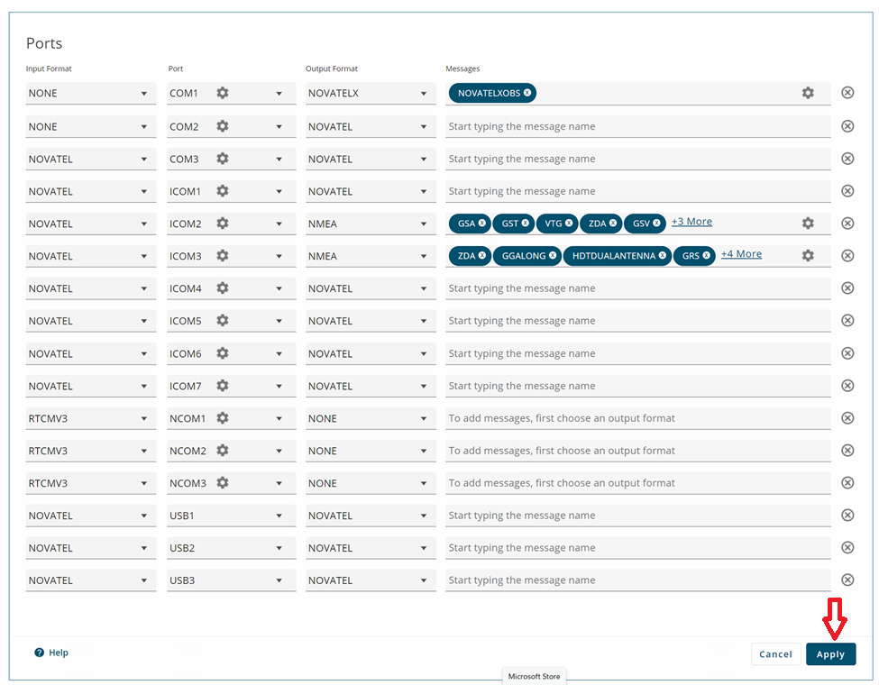Expand +3 More messages for ICOM2

[x=691, y=222]
